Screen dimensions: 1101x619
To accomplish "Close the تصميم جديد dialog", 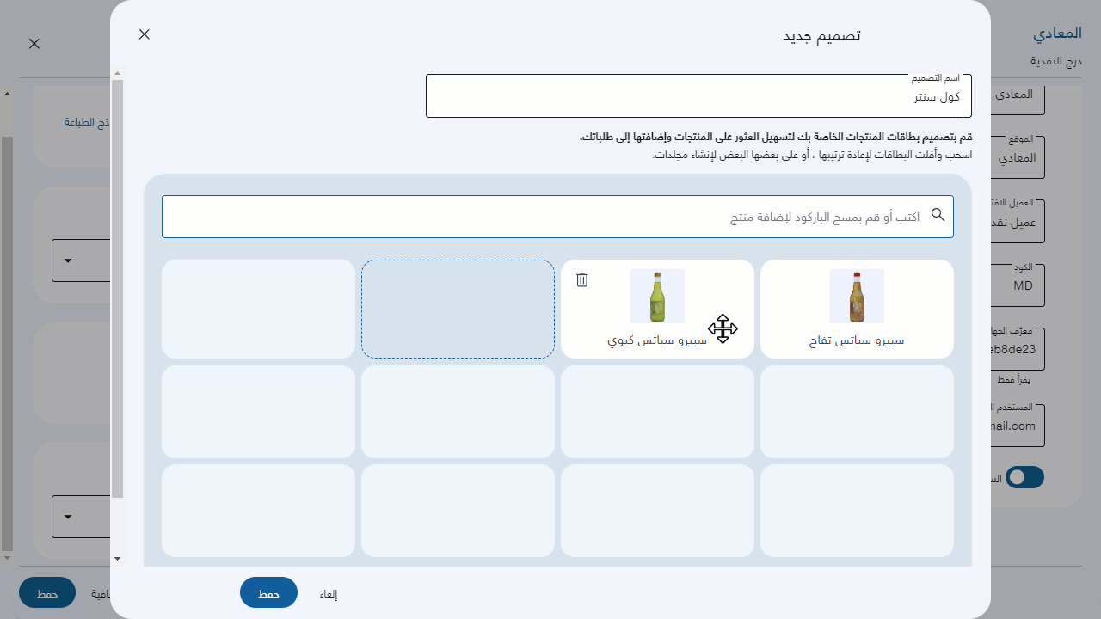I will (145, 34).
